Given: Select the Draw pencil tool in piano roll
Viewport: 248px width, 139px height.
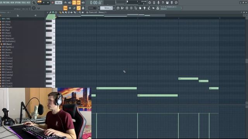Looking at the screenshot, I should 60,12.
